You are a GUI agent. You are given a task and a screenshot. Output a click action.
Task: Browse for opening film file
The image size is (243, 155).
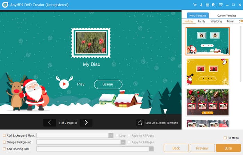(x=151, y=149)
